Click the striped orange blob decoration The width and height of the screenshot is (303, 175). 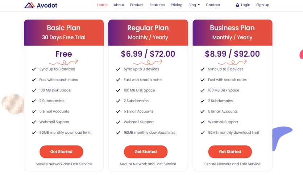tap(13, 104)
